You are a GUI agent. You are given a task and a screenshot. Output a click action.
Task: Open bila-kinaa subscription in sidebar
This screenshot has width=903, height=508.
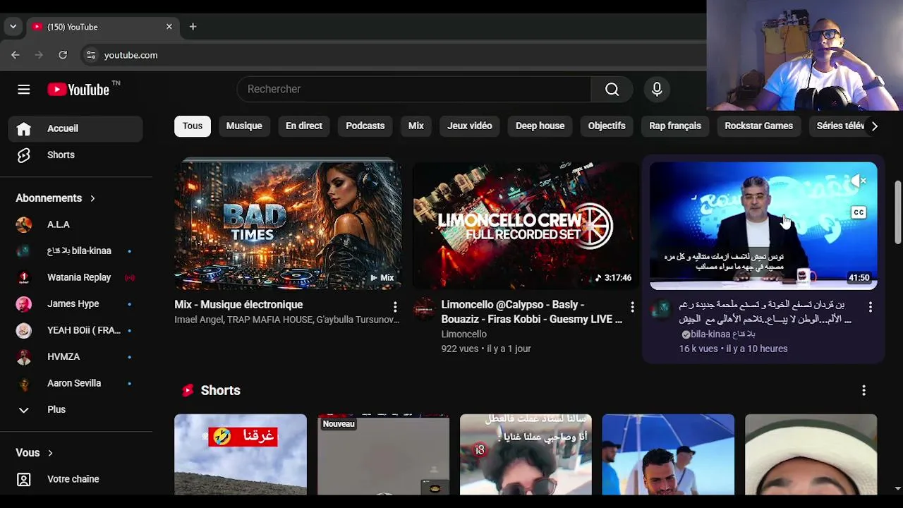click(75, 250)
